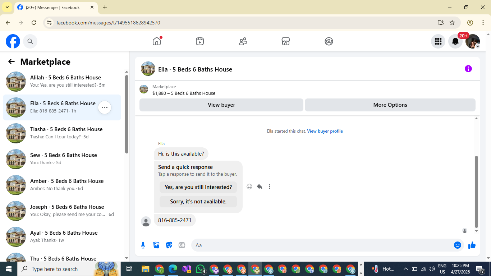Screen dimensions: 491x276
Task: Open the Marketplace storefront icon
Action: (286, 41)
